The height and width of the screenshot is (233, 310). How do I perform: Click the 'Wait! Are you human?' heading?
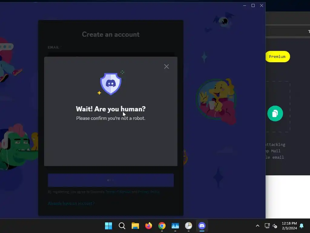(111, 109)
